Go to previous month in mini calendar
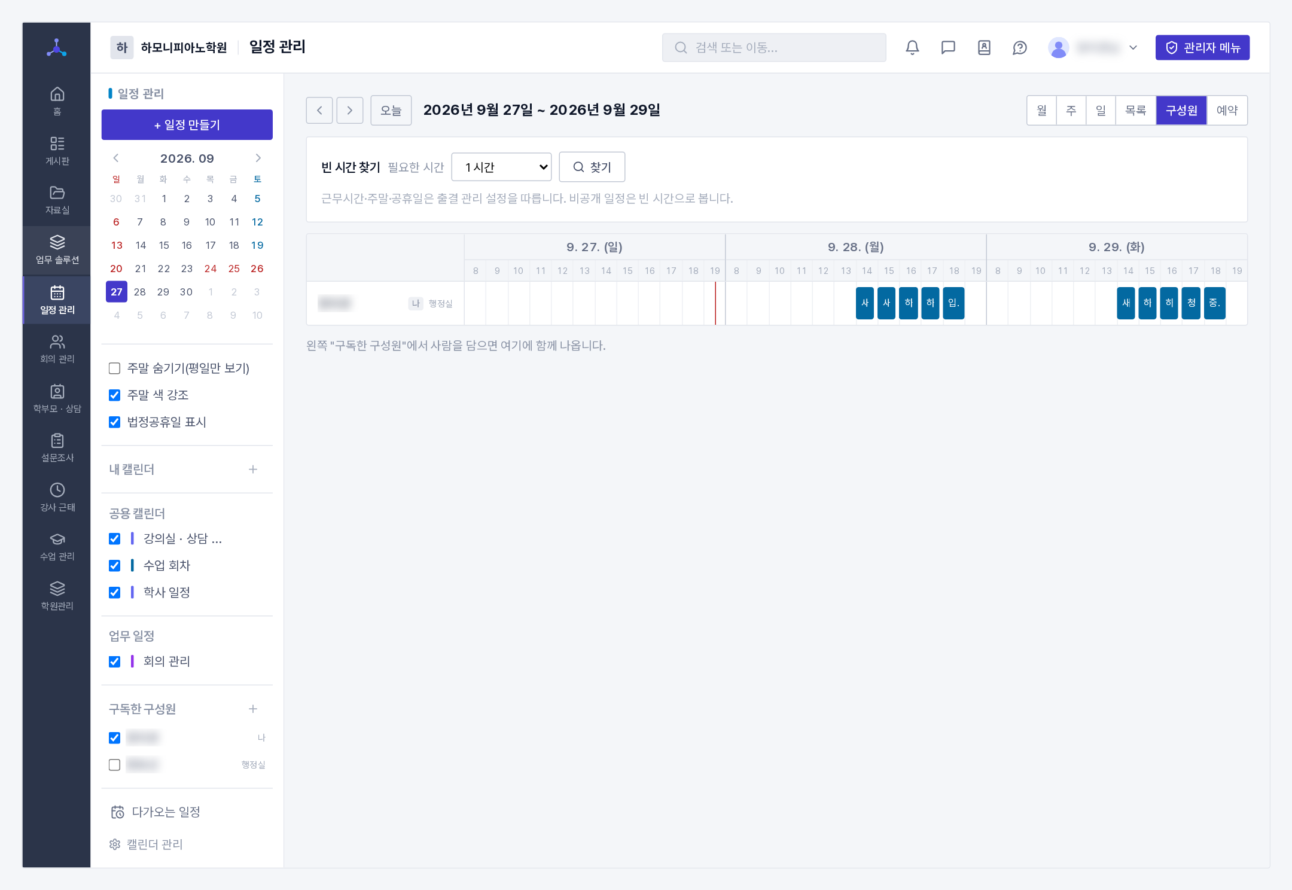 (116, 158)
